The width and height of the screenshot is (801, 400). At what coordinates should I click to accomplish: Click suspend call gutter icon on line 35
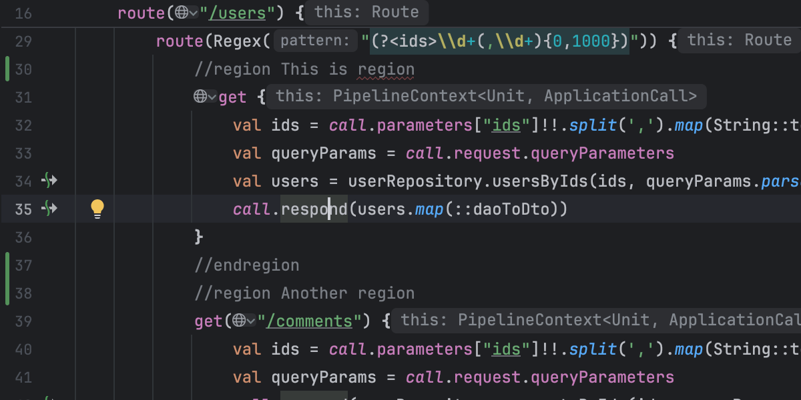[x=49, y=209]
